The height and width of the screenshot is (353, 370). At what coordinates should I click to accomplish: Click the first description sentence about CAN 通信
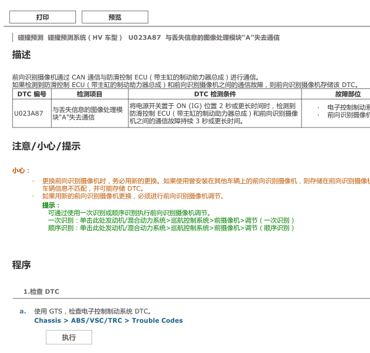tap(136, 77)
